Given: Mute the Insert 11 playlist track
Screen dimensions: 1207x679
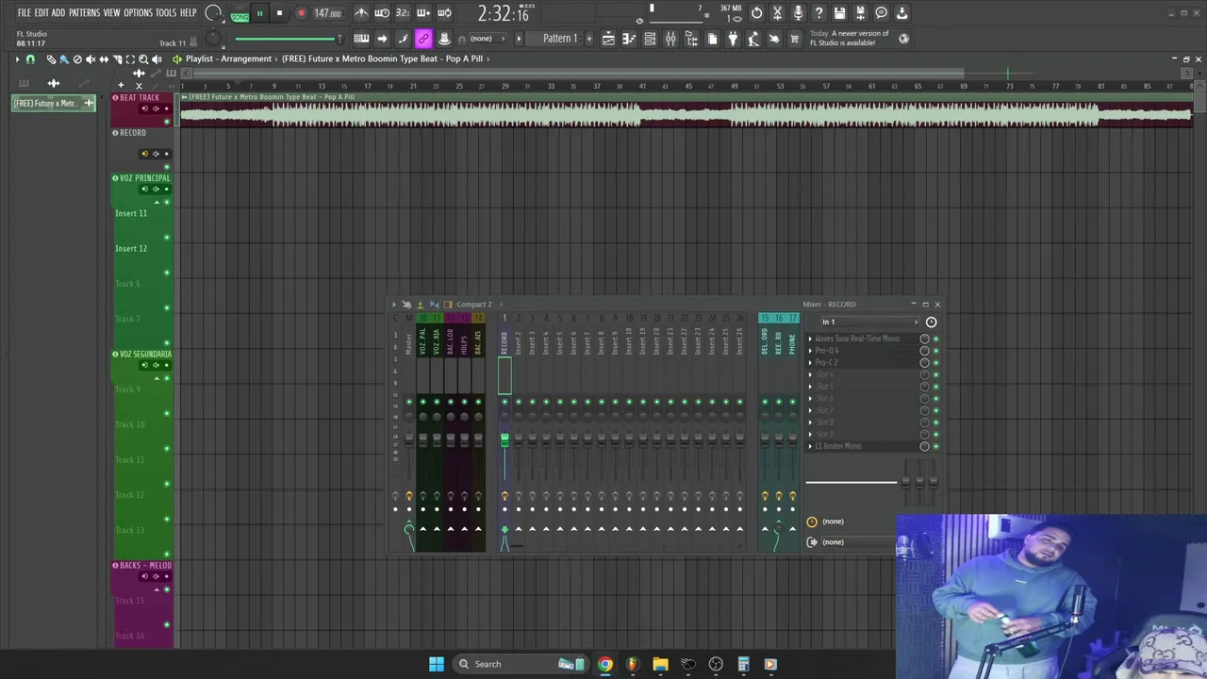Looking at the screenshot, I should click(167, 238).
